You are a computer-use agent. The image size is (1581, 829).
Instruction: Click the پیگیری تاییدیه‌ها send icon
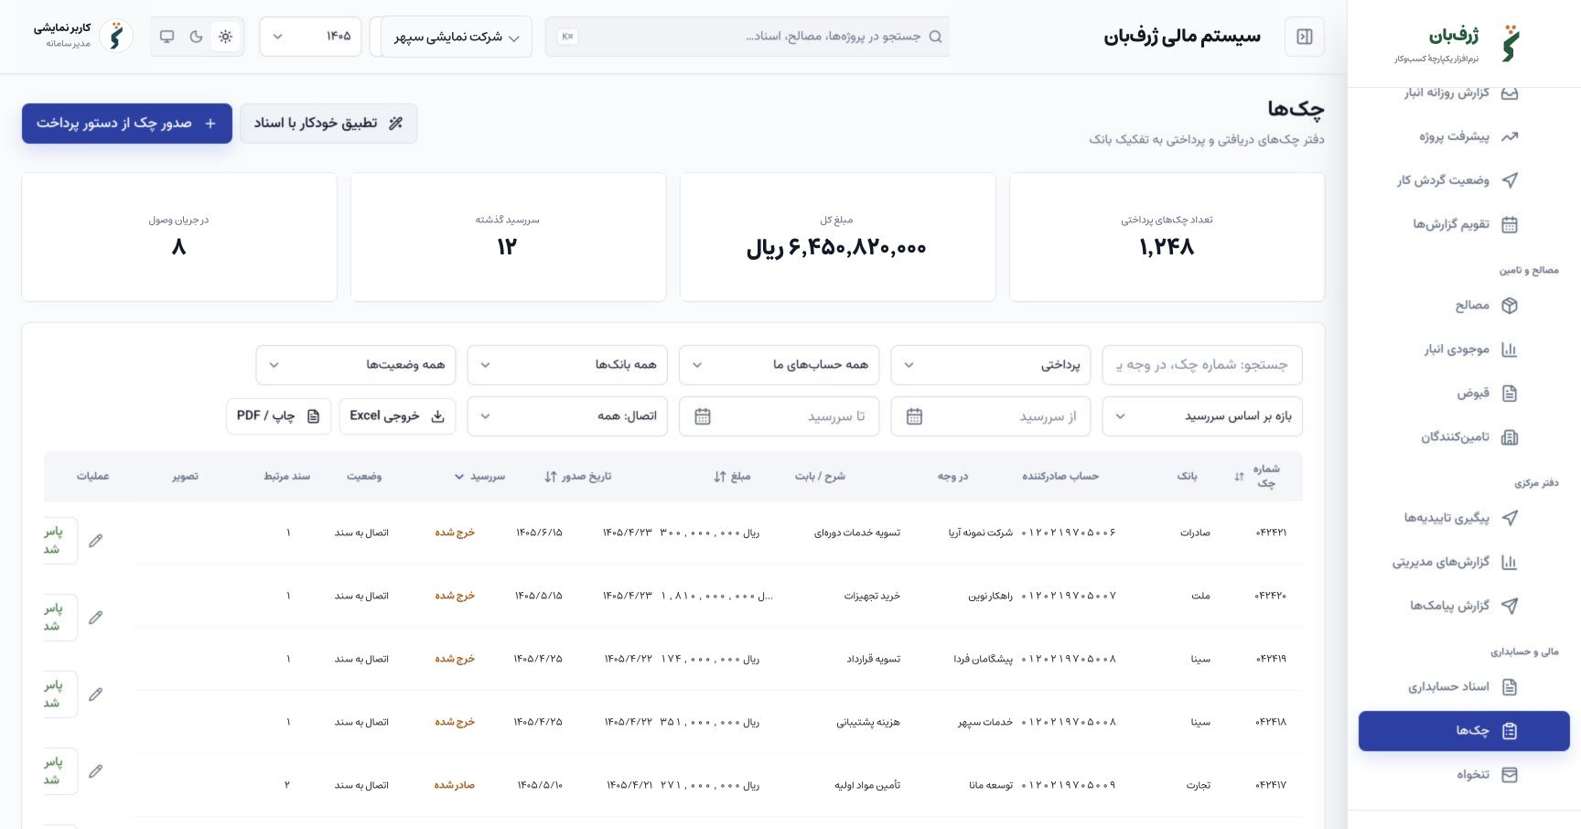click(x=1510, y=518)
